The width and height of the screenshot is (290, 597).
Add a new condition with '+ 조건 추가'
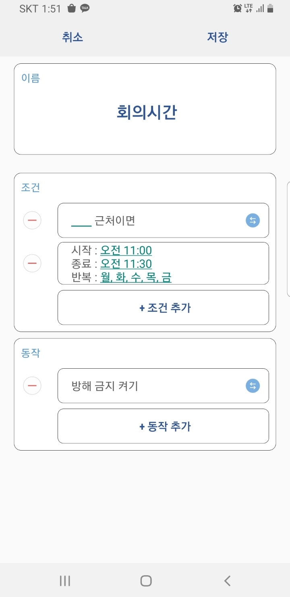[x=163, y=307]
